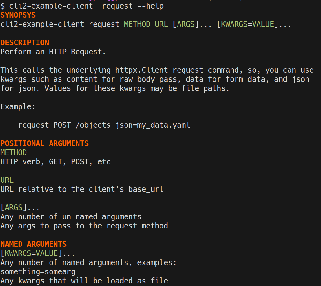Screen dimensions: 321x286
Task: Click [ARGS]... in the synopsis line
Action: coord(192,24)
